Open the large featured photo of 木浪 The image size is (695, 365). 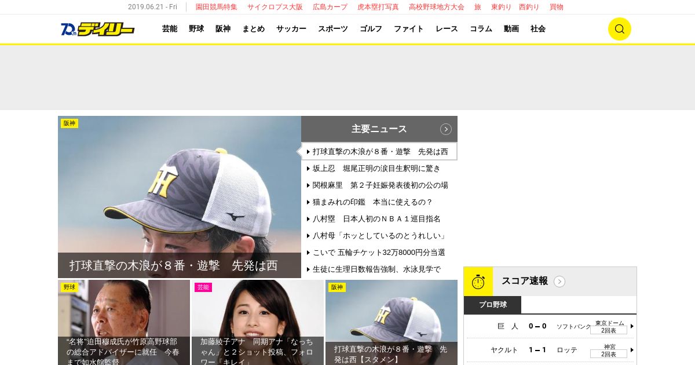coord(180,197)
